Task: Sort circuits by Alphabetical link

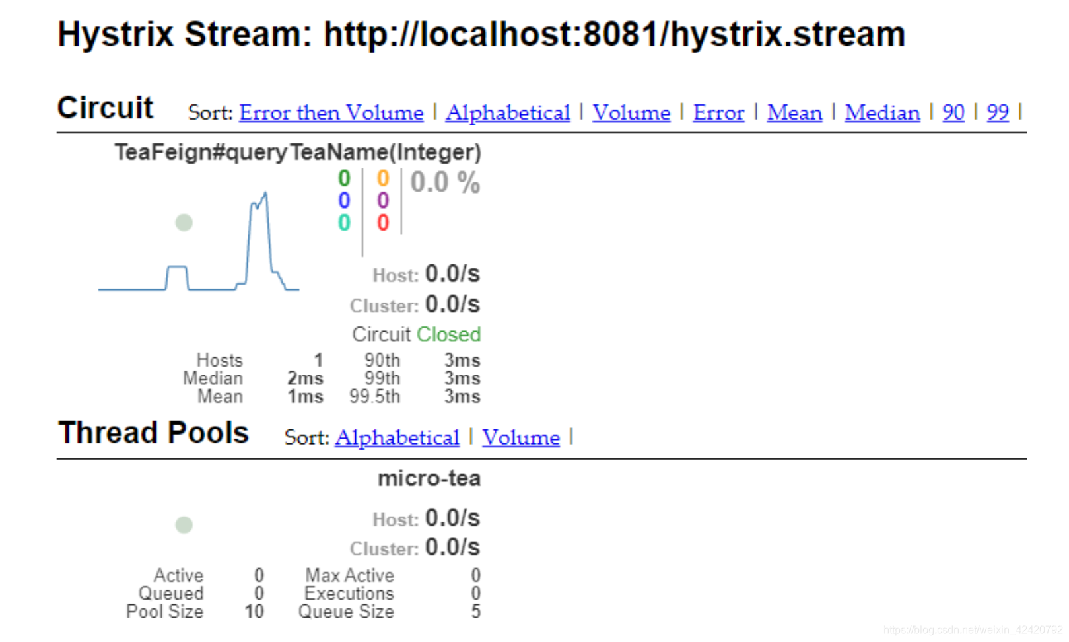Action: 507,113
